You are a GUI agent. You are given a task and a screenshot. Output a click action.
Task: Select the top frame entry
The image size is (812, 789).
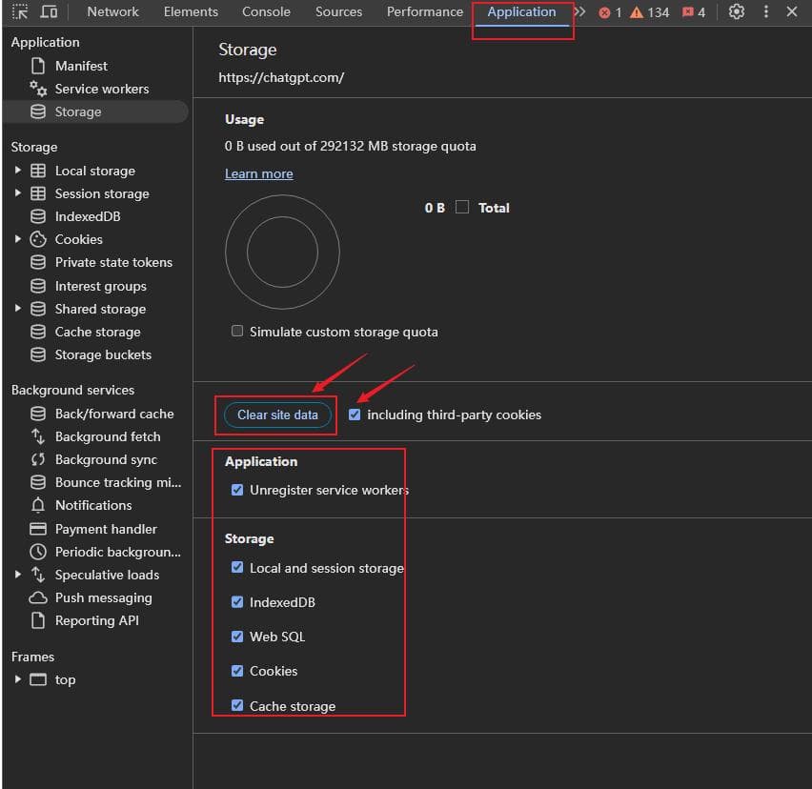coord(65,679)
